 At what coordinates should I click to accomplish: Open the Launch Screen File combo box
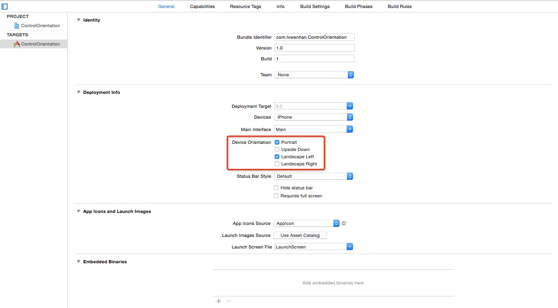[x=313, y=247]
